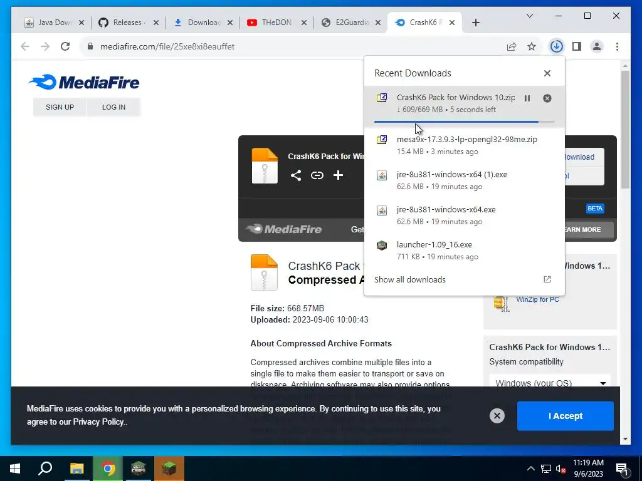Toggle the Chrome side panel
This screenshot has height=481, width=642.
[577, 46]
